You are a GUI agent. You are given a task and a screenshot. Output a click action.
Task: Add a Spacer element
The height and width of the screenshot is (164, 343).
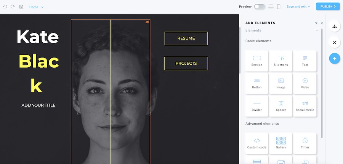tap(280, 106)
